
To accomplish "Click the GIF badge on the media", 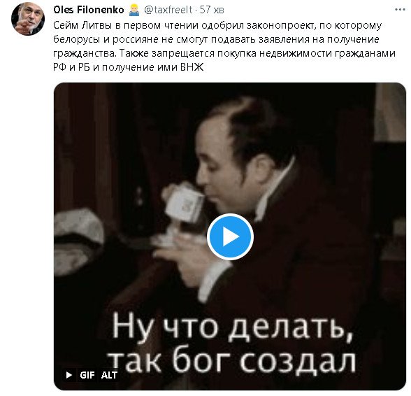I will click(87, 375).
